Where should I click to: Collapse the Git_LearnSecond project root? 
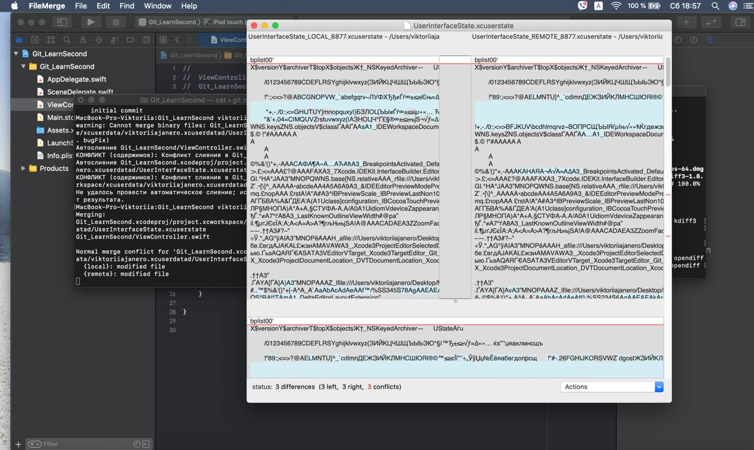16,54
